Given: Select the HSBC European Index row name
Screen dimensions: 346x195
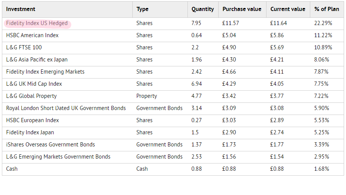Looking at the screenshot, I should pyautogui.click(x=33, y=120).
